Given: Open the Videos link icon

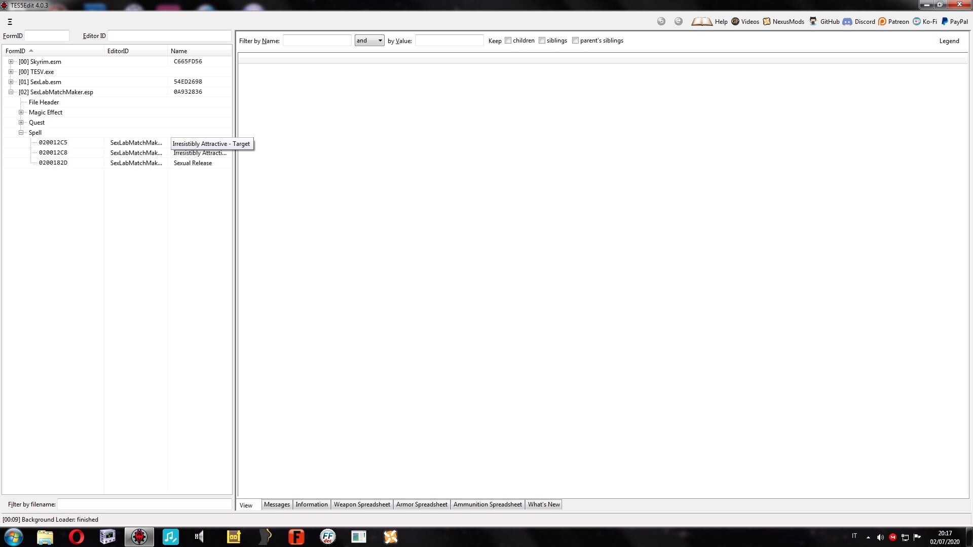Looking at the screenshot, I should coord(735,21).
